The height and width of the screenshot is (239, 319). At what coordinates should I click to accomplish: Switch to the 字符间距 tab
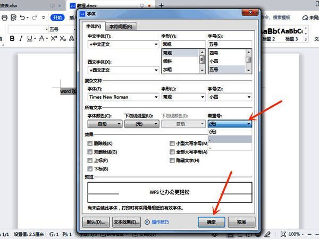(121, 26)
